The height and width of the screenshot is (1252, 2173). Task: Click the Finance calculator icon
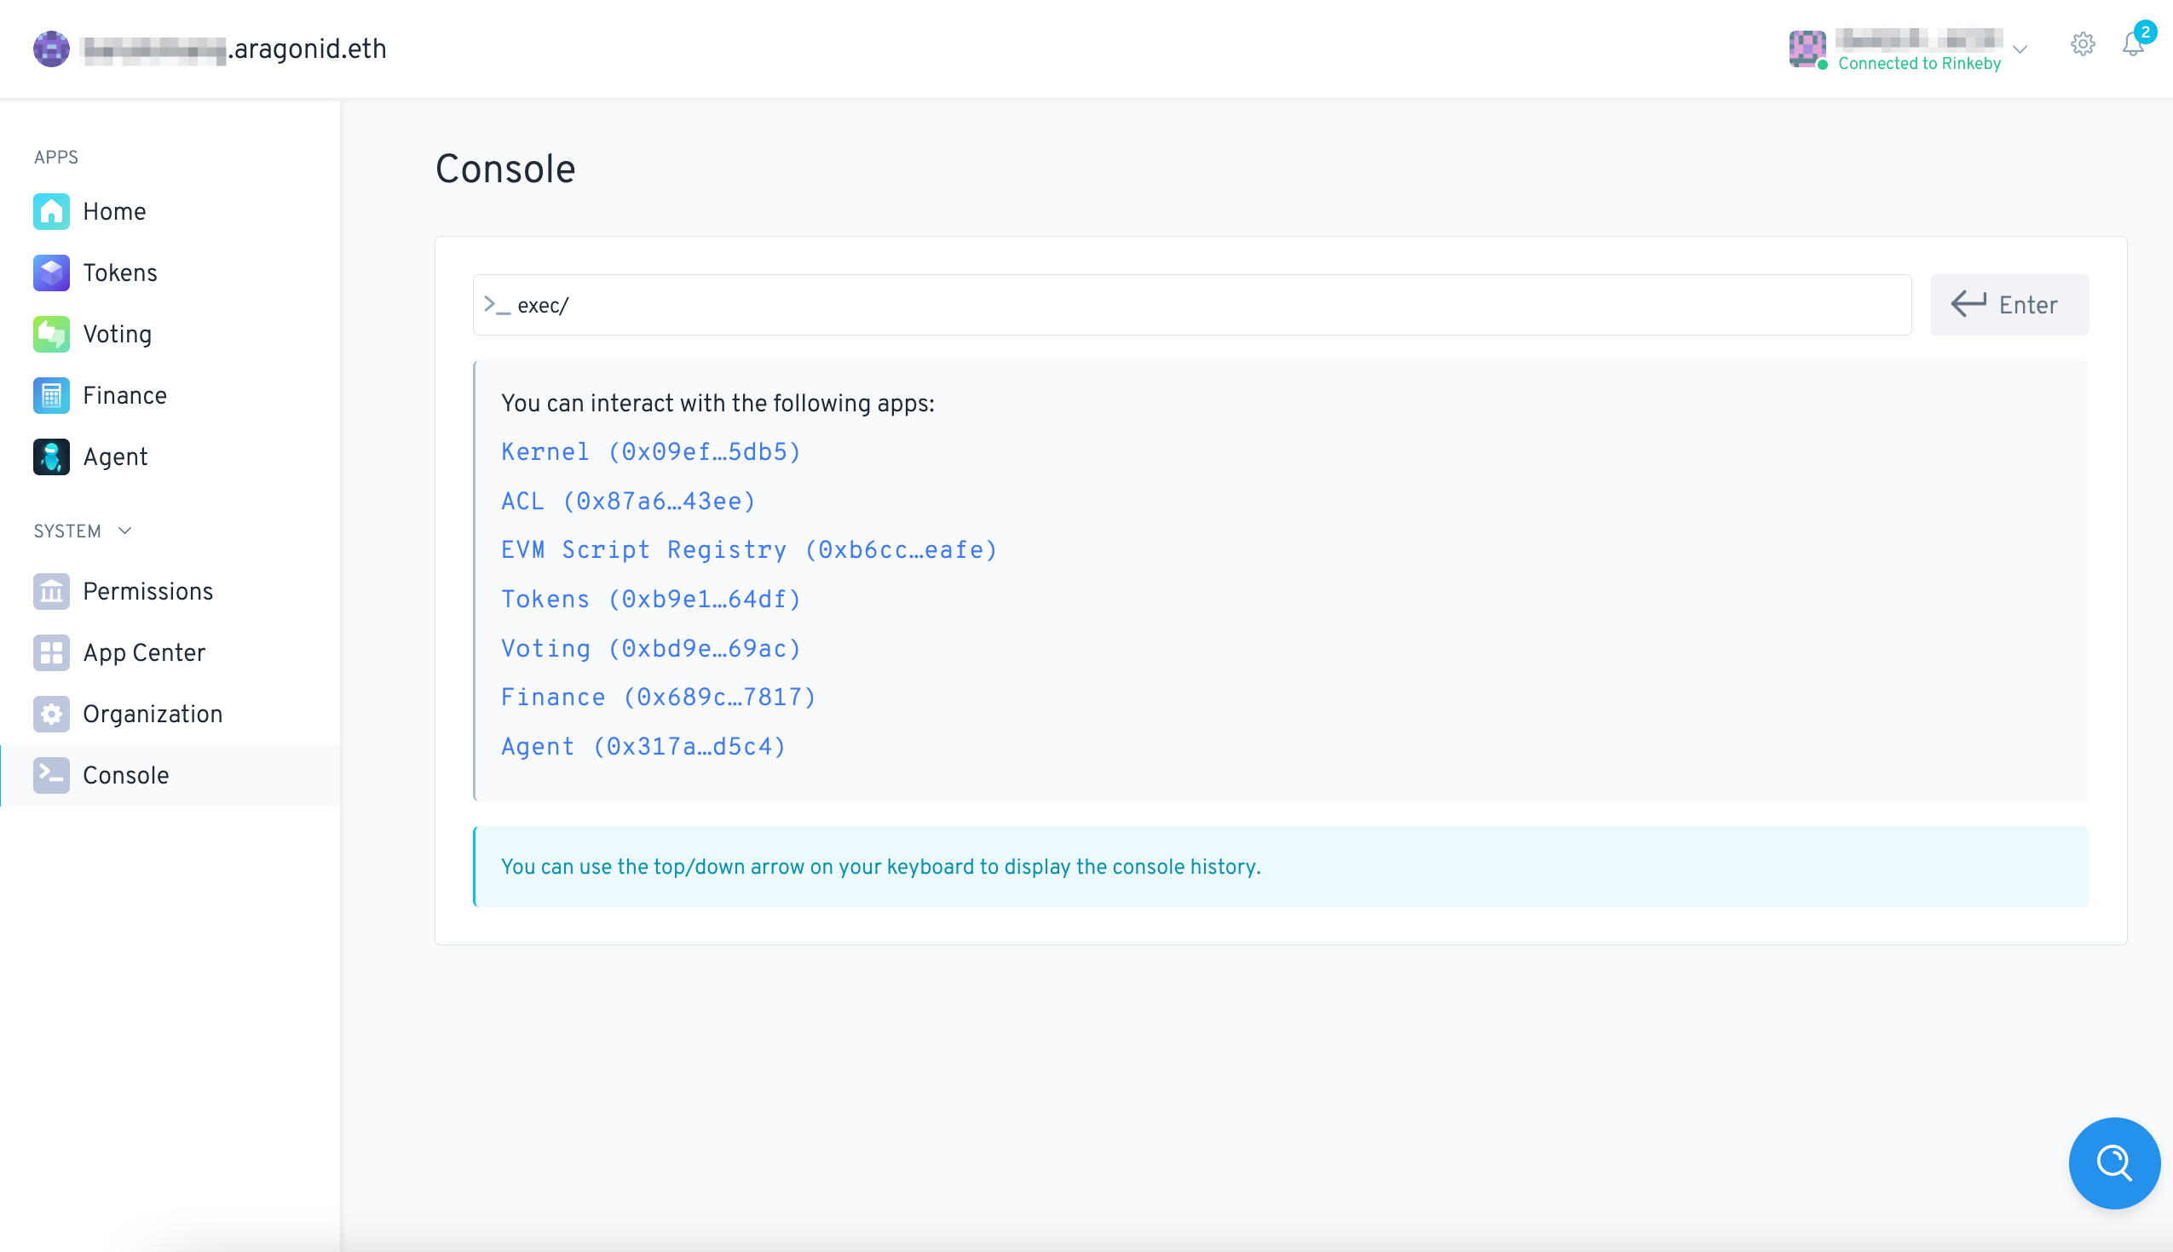tap(51, 395)
